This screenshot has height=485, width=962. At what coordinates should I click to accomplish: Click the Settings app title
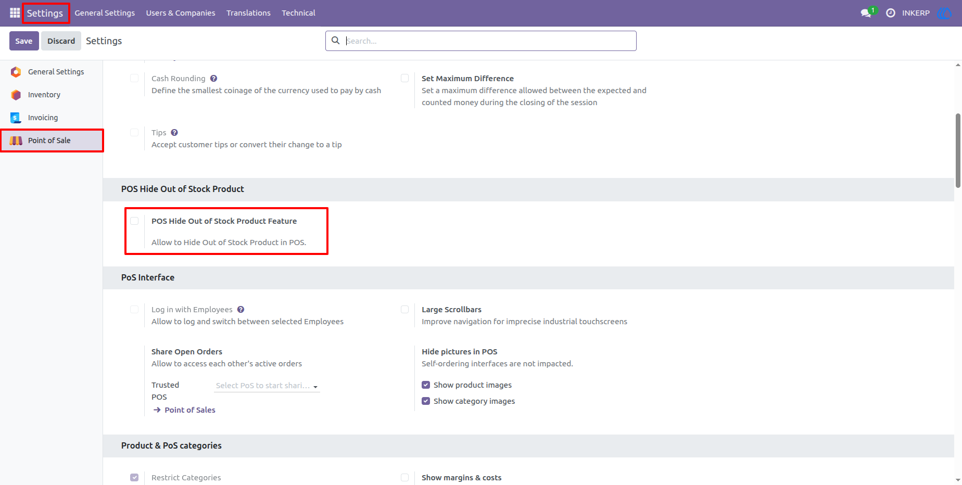pyautogui.click(x=45, y=13)
